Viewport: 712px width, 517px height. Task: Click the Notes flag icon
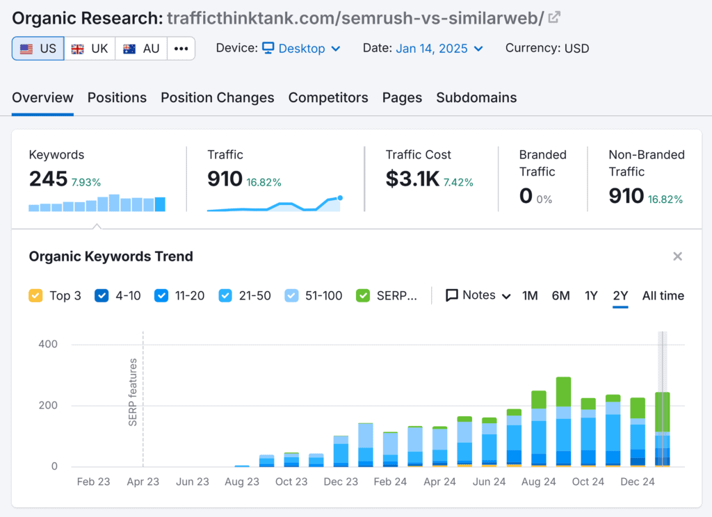point(452,295)
